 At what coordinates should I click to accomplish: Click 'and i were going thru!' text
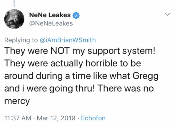tap(50, 89)
